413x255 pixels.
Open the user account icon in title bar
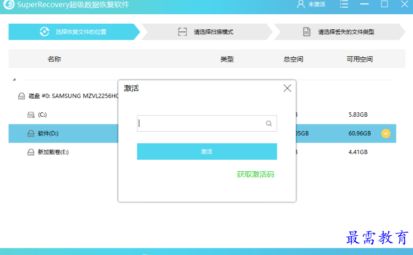(x=301, y=4)
